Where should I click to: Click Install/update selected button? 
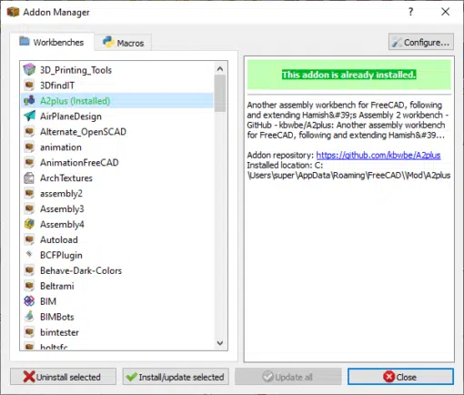176,377
